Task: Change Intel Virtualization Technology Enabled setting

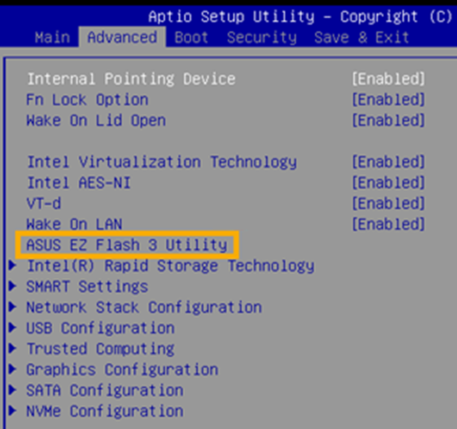Action: click(x=388, y=162)
